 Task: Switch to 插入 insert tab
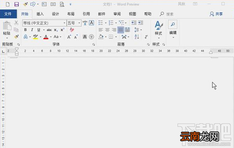point(40,14)
